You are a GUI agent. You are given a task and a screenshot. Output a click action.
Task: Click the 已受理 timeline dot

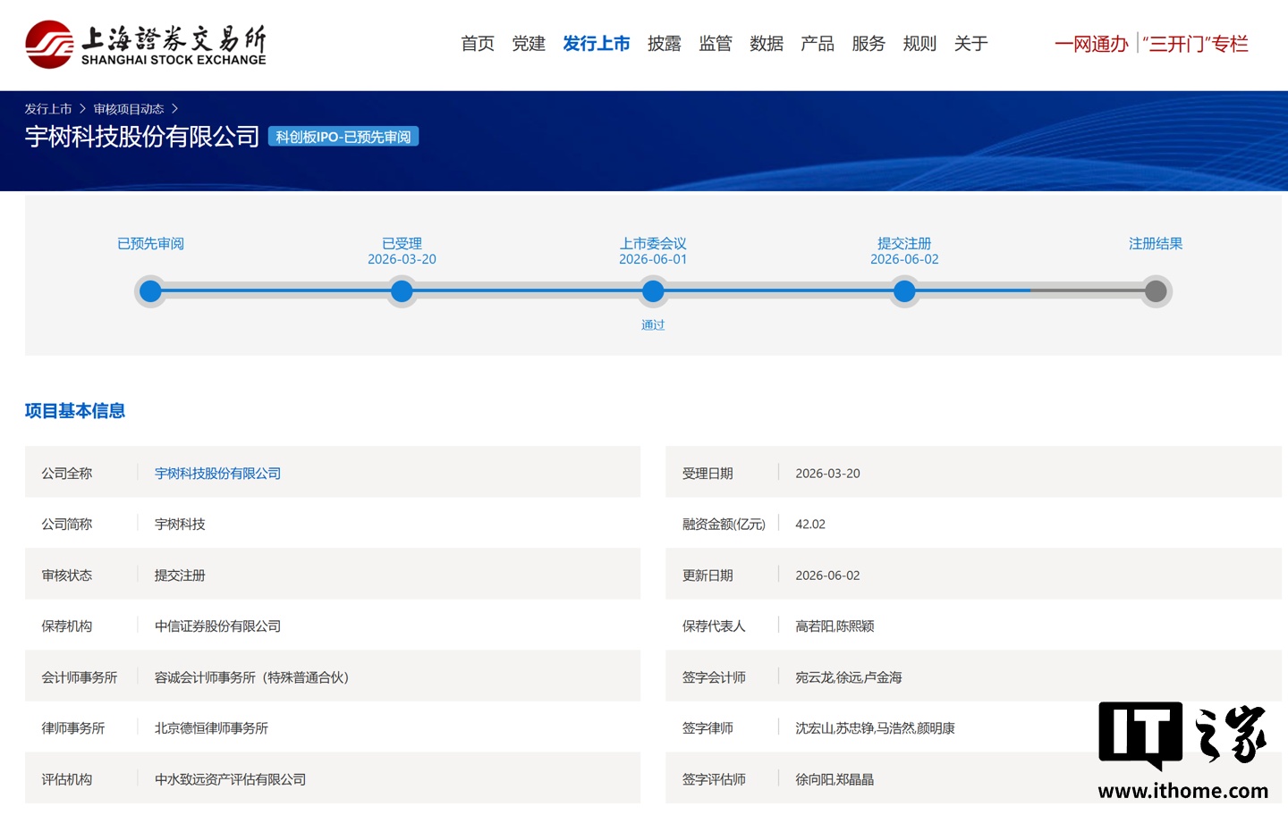(x=402, y=291)
